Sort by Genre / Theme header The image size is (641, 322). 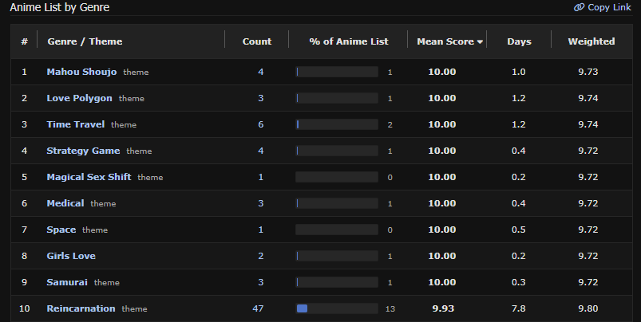(85, 41)
